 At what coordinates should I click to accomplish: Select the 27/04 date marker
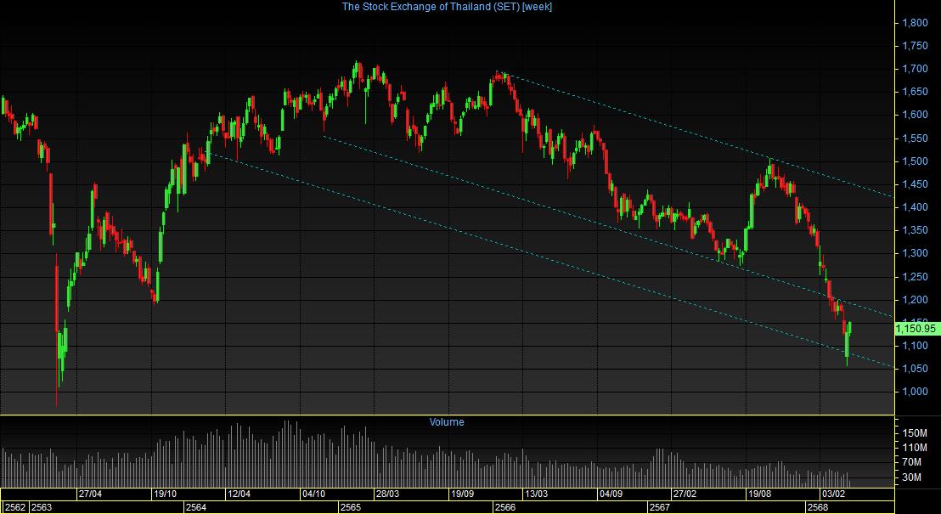(90, 494)
